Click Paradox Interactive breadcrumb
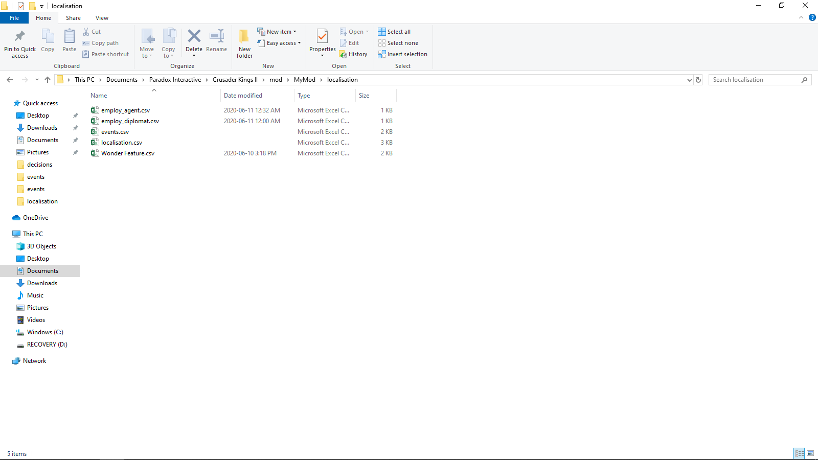 click(x=175, y=80)
